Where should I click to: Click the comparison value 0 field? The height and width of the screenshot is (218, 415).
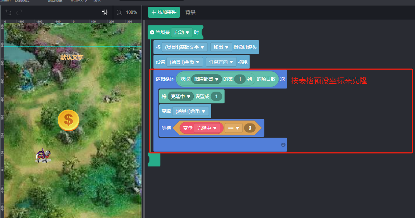point(250,128)
